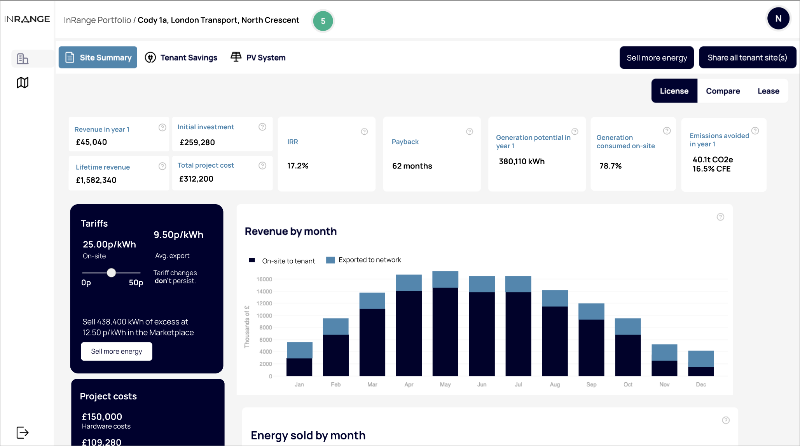800x446 pixels.
Task: Click the logout icon in sidebar
Action: [x=23, y=432]
